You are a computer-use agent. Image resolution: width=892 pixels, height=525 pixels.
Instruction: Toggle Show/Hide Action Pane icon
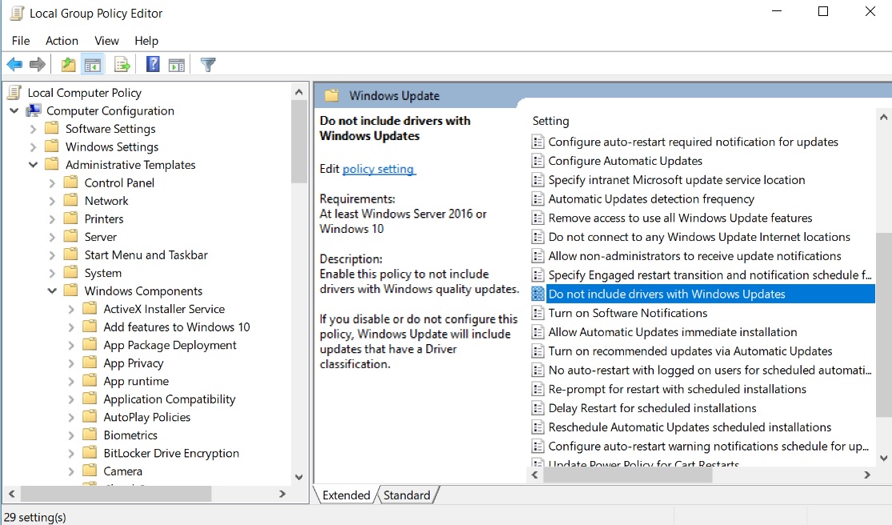[176, 65]
